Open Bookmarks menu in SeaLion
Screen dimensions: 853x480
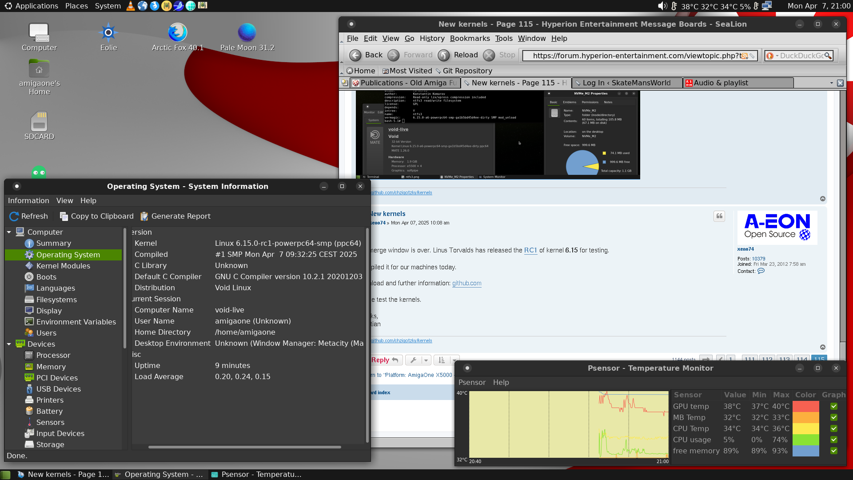[x=470, y=38]
